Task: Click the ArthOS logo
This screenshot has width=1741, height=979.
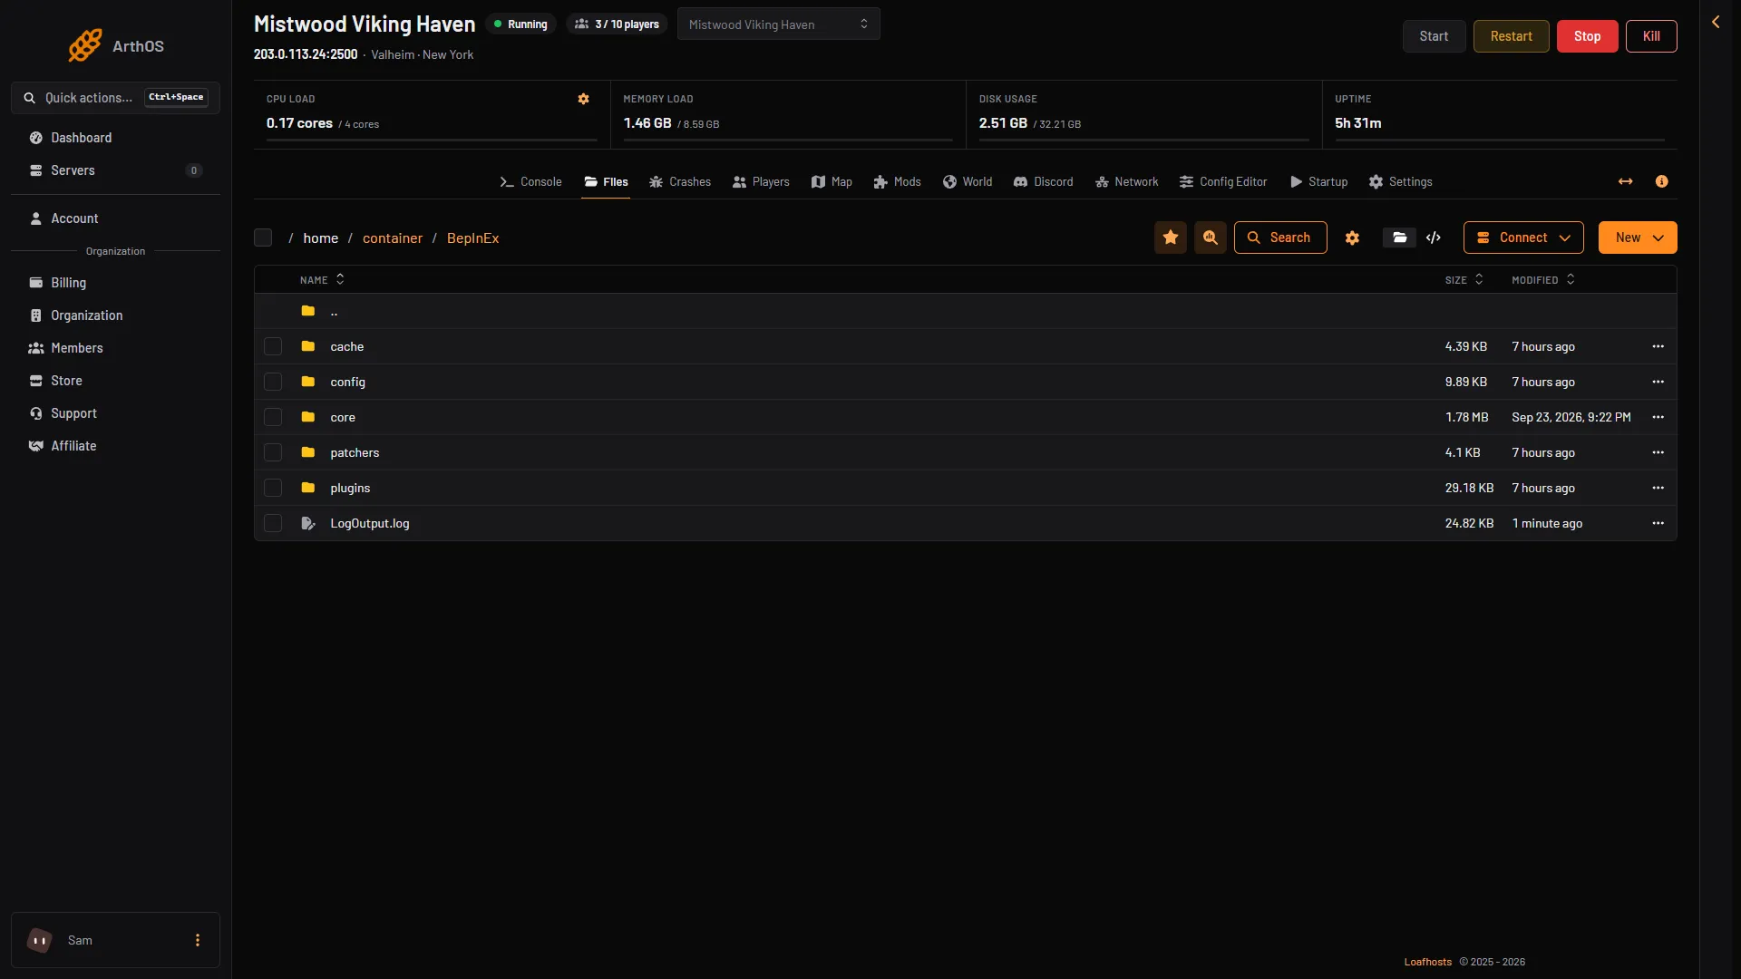Action: point(116,45)
